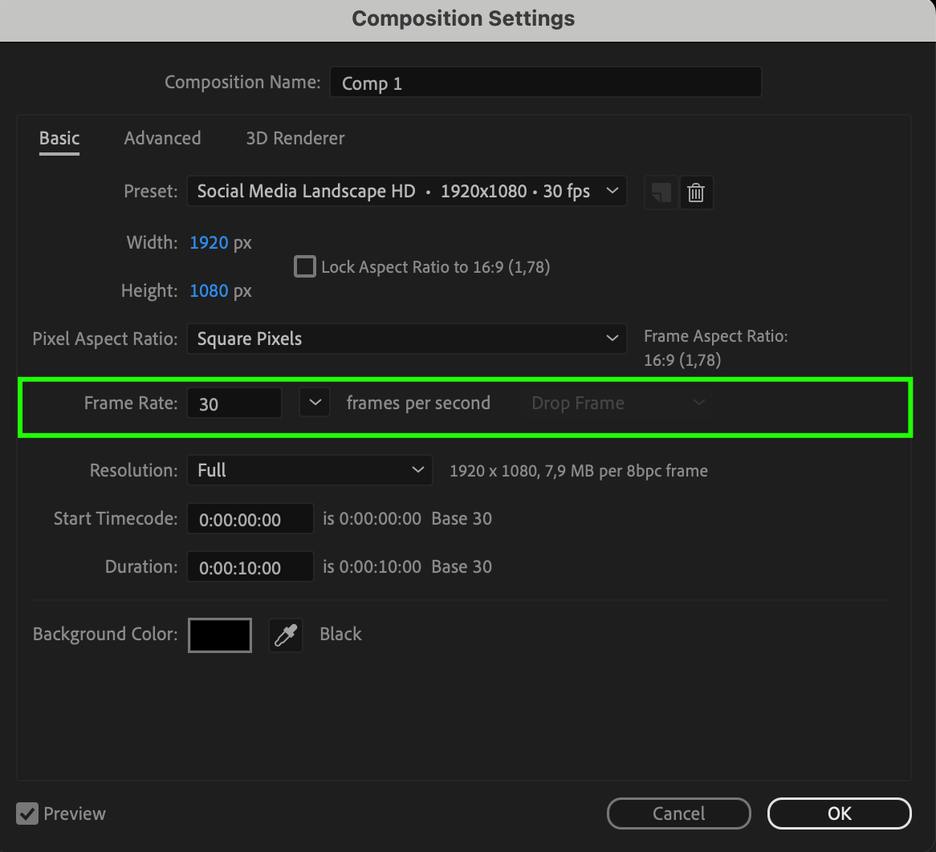Click the save preset icon
The width and height of the screenshot is (936, 852).
(661, 193)
